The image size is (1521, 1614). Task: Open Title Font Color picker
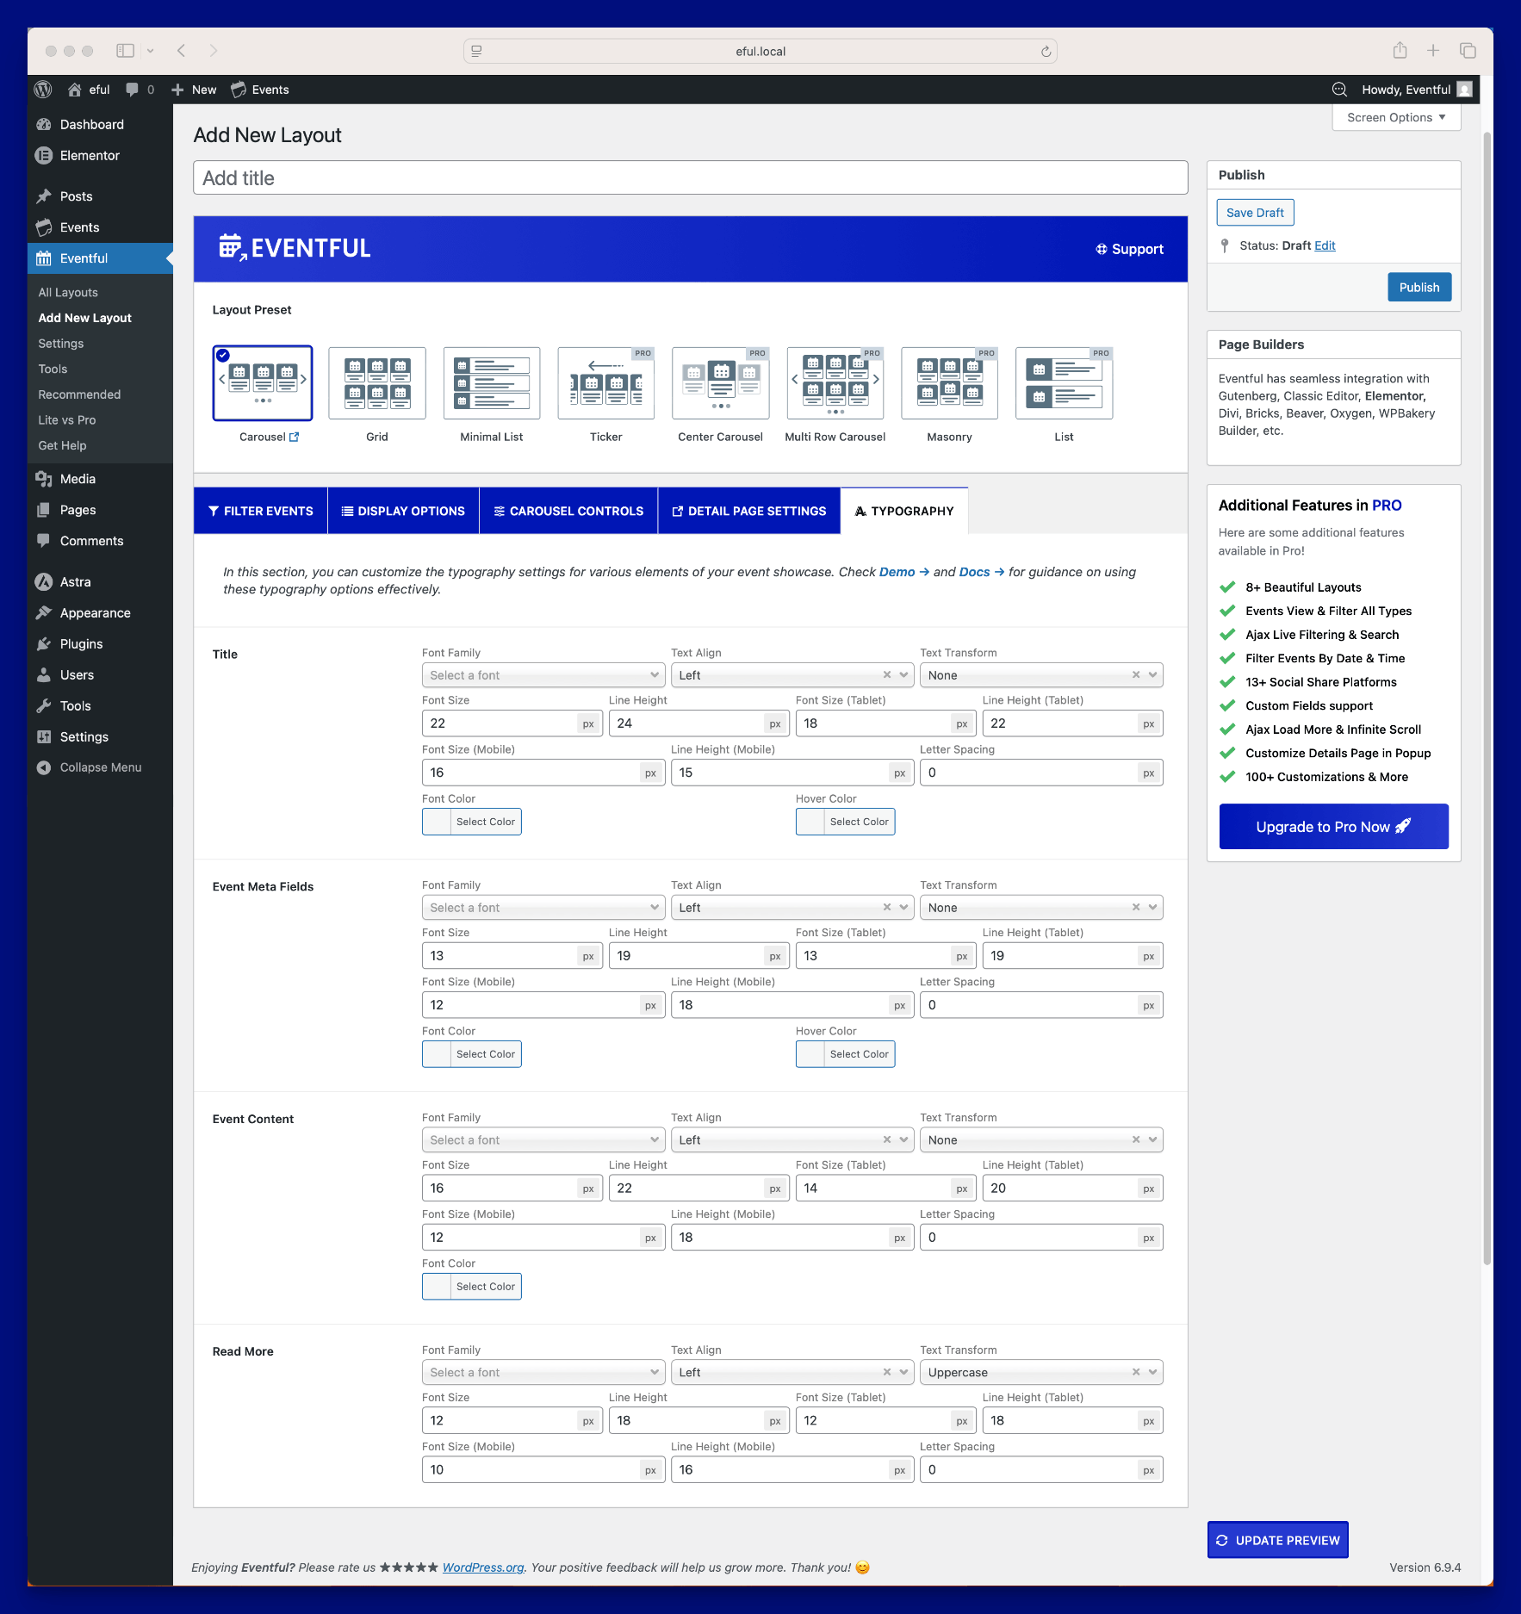[x=471, y=822]
